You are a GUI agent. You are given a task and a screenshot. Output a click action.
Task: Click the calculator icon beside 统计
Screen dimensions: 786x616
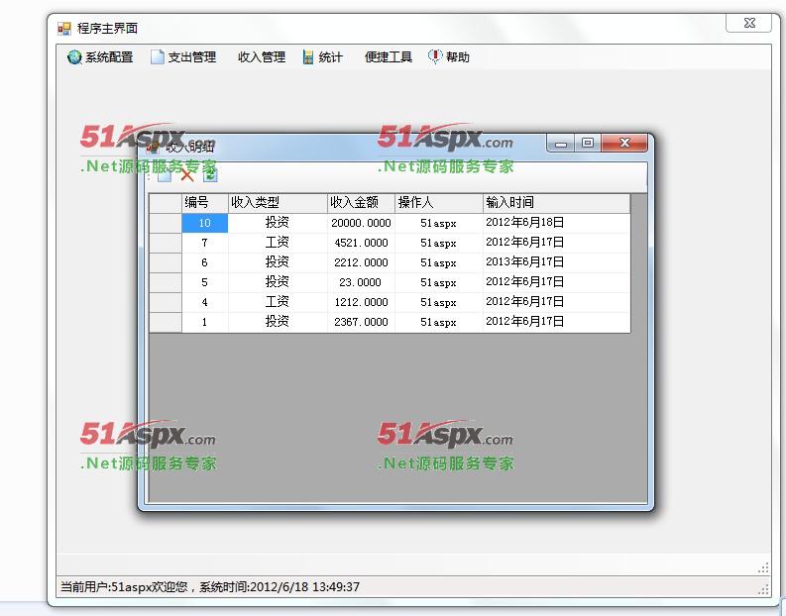coord(308,57)
